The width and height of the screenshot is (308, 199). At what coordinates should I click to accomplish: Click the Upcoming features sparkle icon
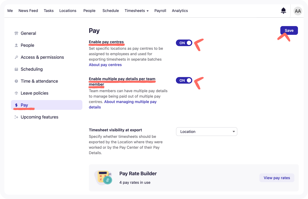(x=16, y=117)
